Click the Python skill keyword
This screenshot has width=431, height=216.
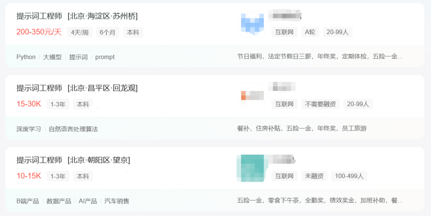click(x=26, y=57)
